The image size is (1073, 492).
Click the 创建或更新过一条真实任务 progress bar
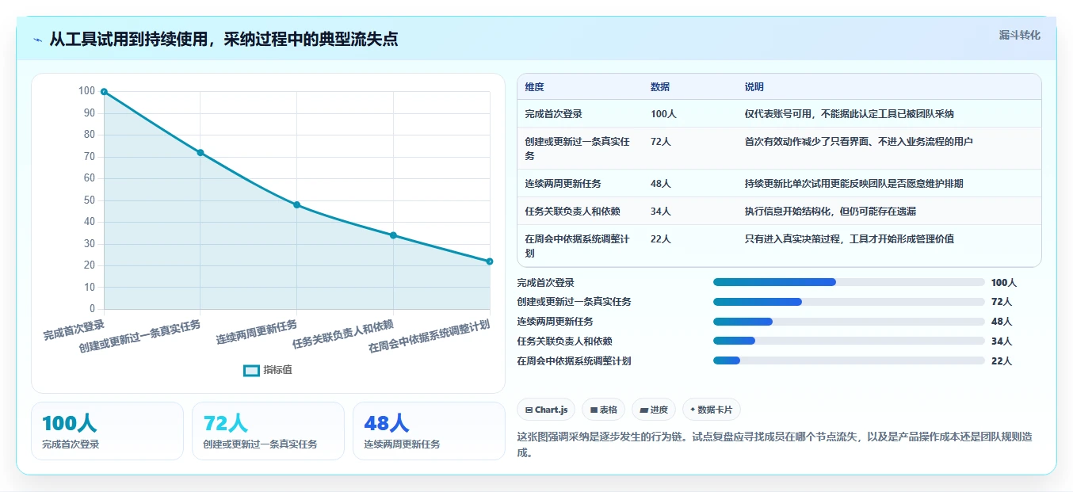(x=849, y=302)
